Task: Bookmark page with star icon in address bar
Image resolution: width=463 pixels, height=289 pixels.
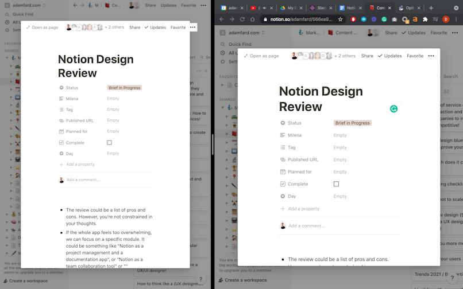Action: tap(340, 19)
